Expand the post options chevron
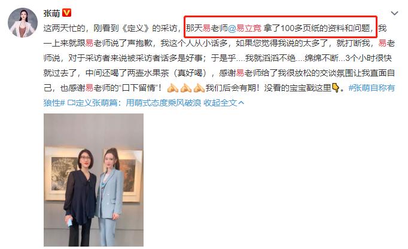Image resolution: width=408 pixels, height=249 pixels. coord(394,13)
